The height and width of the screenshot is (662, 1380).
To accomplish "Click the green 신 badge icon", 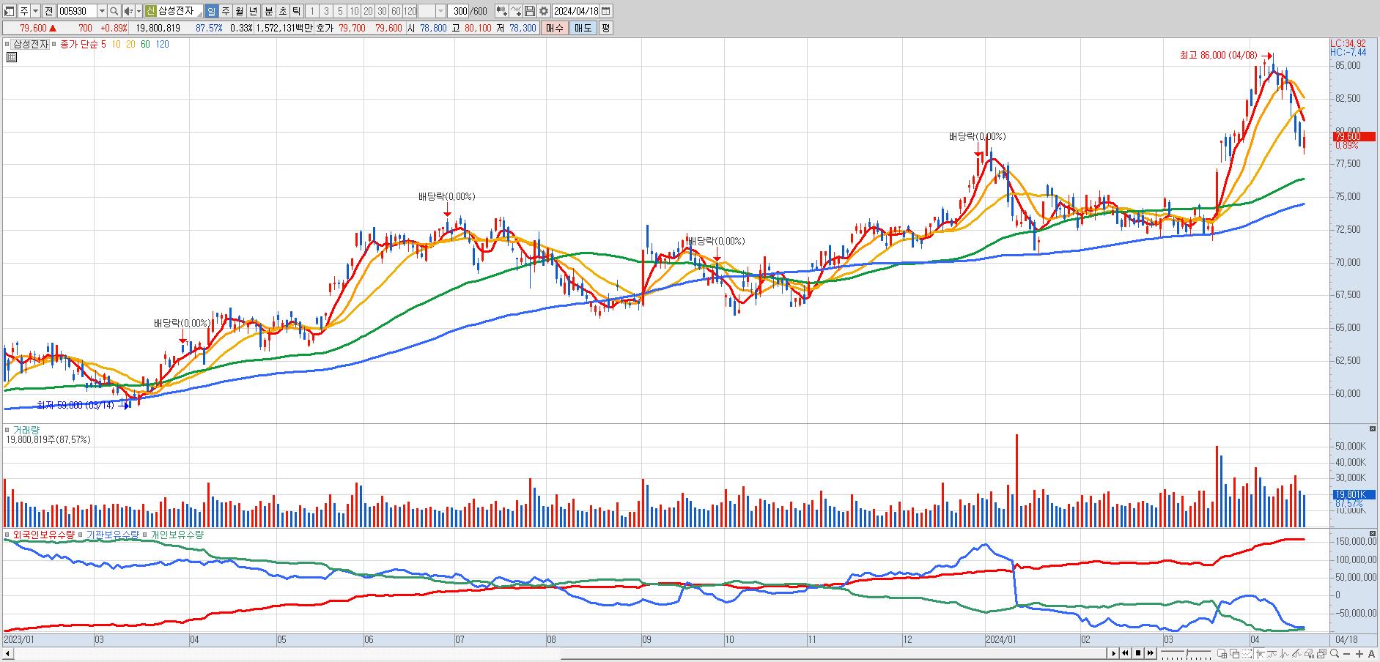I will tap(150, 11).
